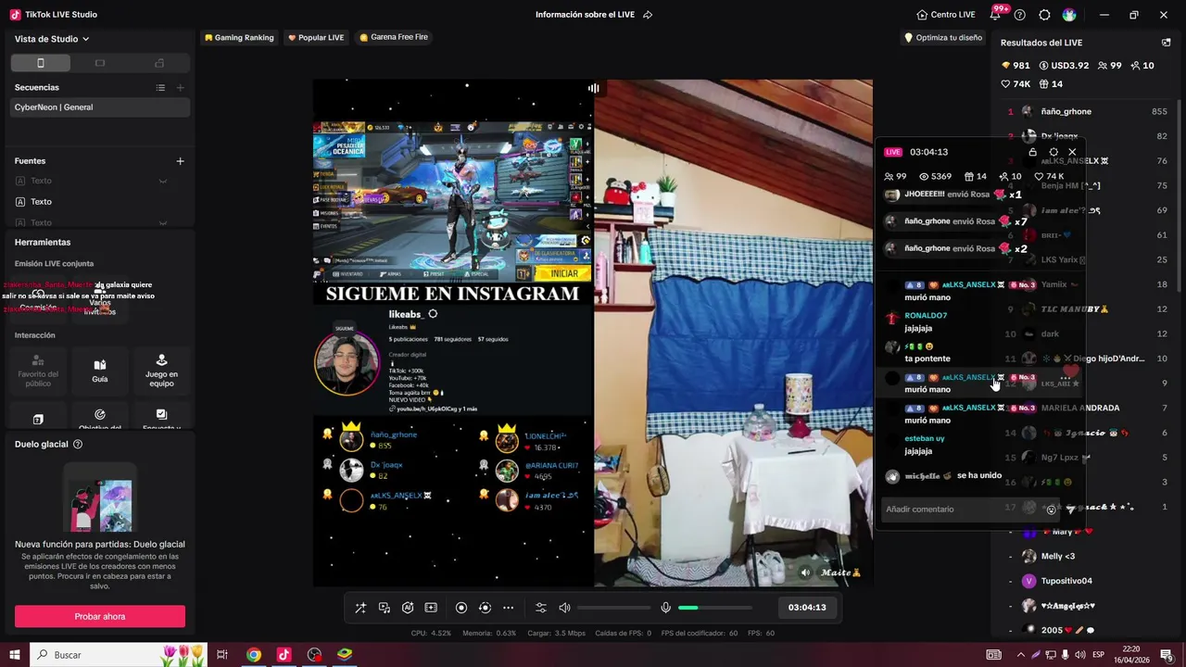Open the help question mark icon
Viewport: 1186px width, 667px height.
point(1020,15)
